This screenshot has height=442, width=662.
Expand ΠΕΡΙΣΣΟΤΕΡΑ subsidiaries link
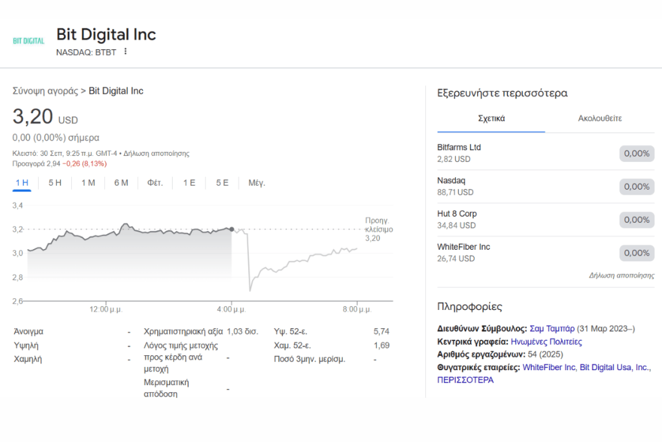tap(465, 380)
